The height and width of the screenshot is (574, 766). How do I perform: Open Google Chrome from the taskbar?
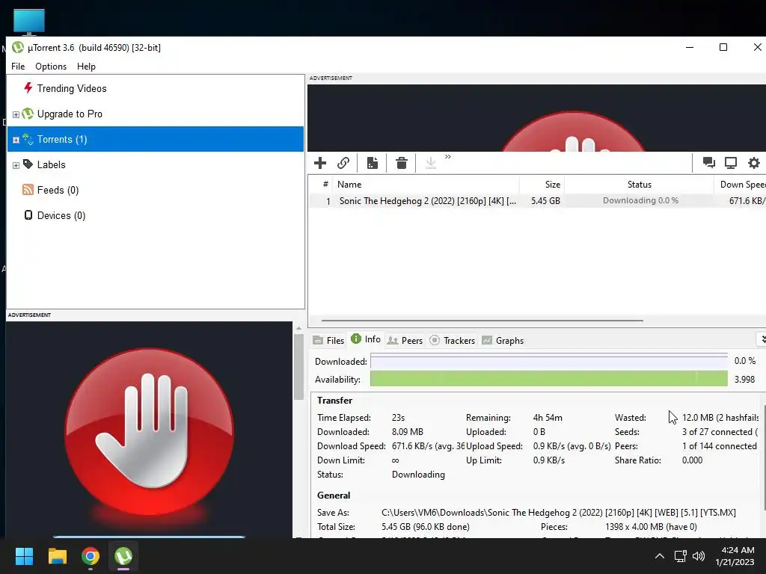(91, 556)
